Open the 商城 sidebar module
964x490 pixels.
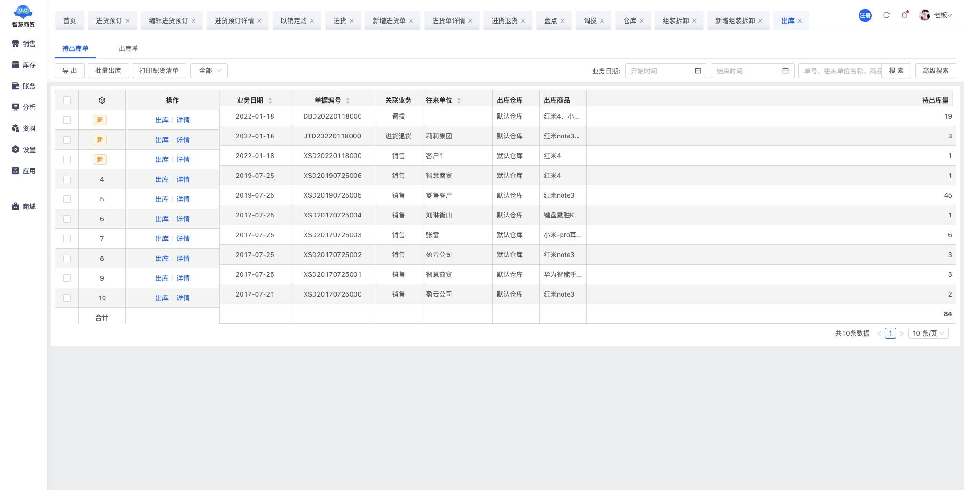[24, 207]
